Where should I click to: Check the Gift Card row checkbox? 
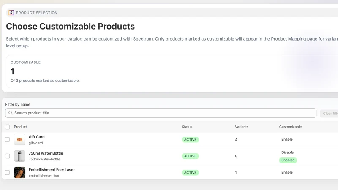pyautogui.click(x=8, y=140)
